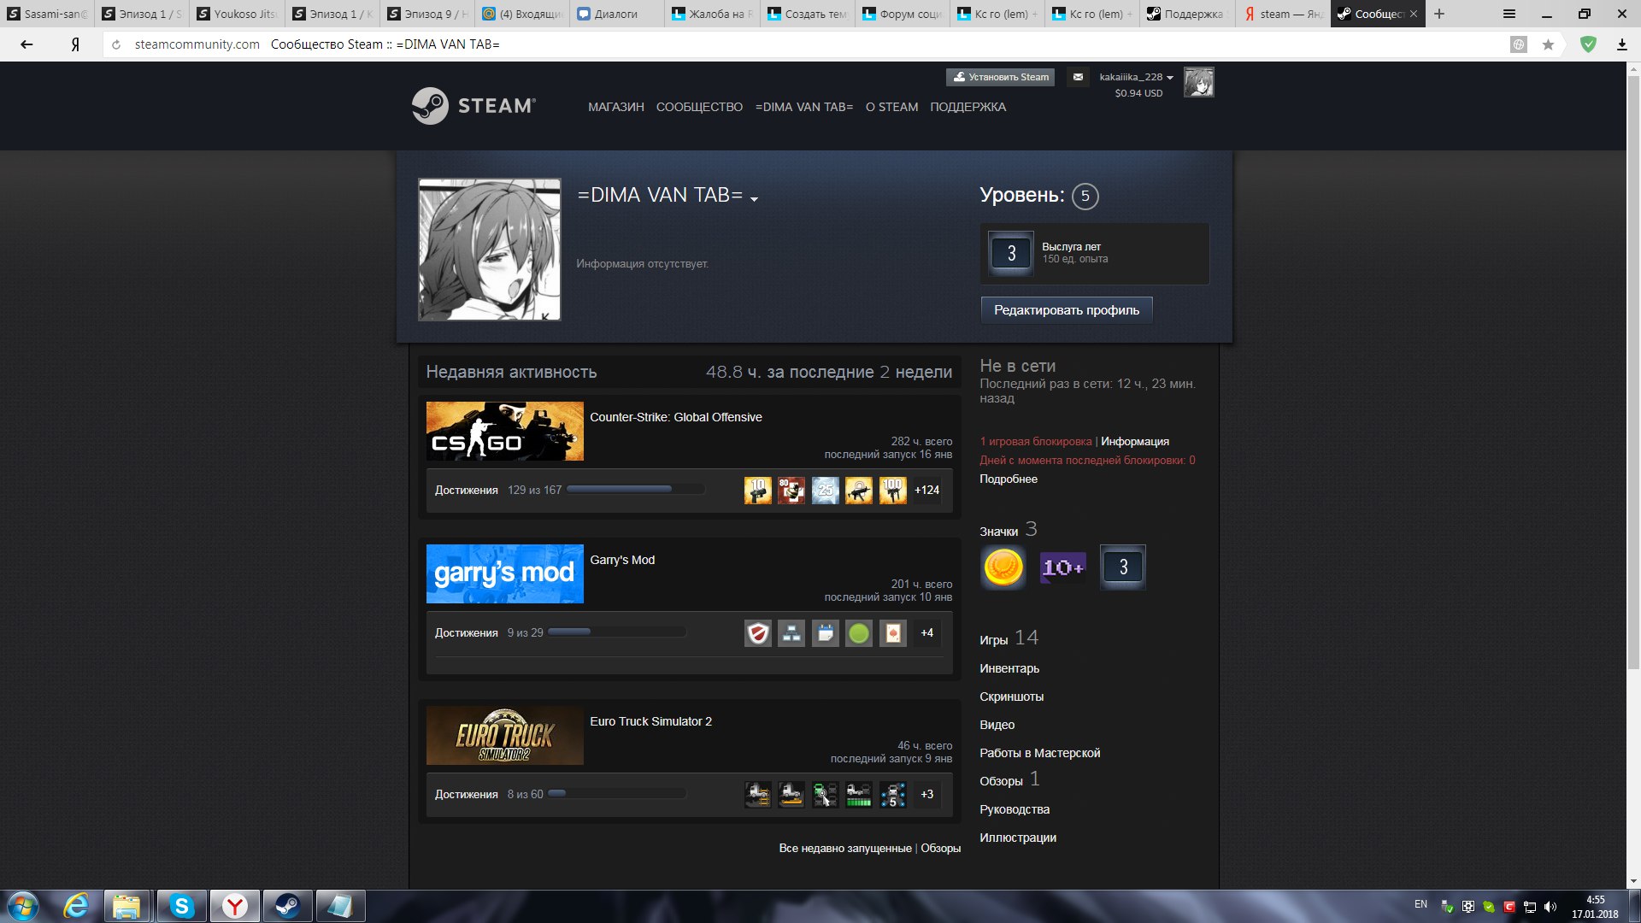
Task: Open the Garry's Mod green ball achievement icon
Action: click(859, 632)
